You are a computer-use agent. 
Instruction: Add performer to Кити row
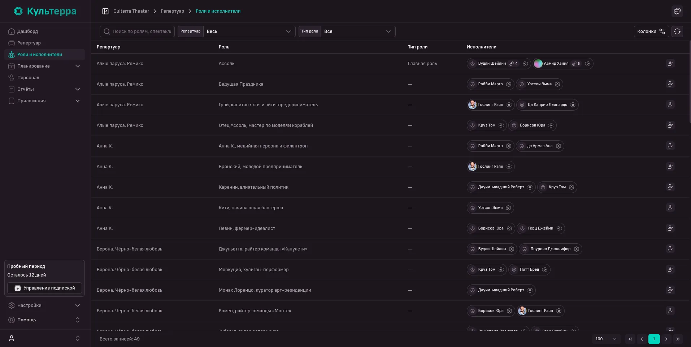670,208
